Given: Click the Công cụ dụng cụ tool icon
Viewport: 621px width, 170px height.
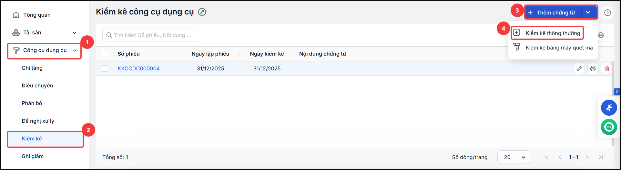Looking at the screenshot, I should [x=16, y=50].
